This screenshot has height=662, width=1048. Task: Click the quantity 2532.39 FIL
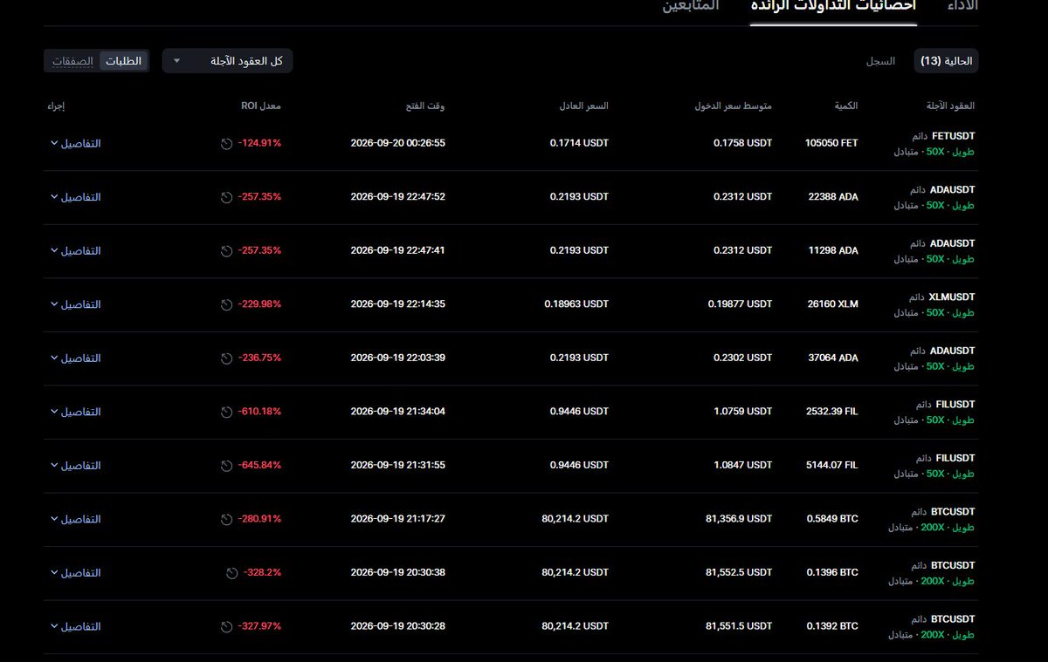833,412
